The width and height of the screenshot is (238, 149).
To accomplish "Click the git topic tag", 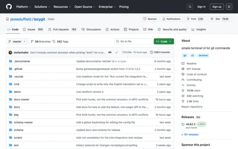I will click(x=185, y=55).
